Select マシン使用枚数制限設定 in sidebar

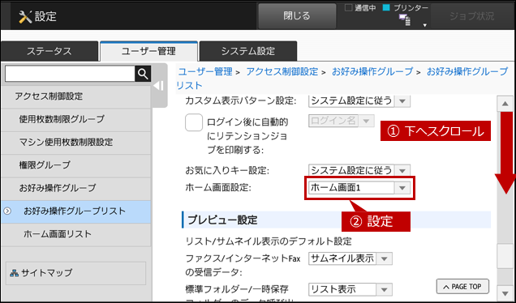76,142
